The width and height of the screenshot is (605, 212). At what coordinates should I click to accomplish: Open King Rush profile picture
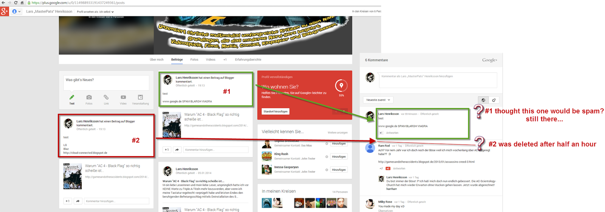(267, 156)
